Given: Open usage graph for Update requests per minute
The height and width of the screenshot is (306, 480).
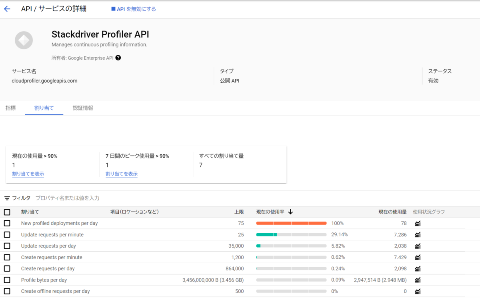Looking at the screenshot, I should click(x=418, y=234).
